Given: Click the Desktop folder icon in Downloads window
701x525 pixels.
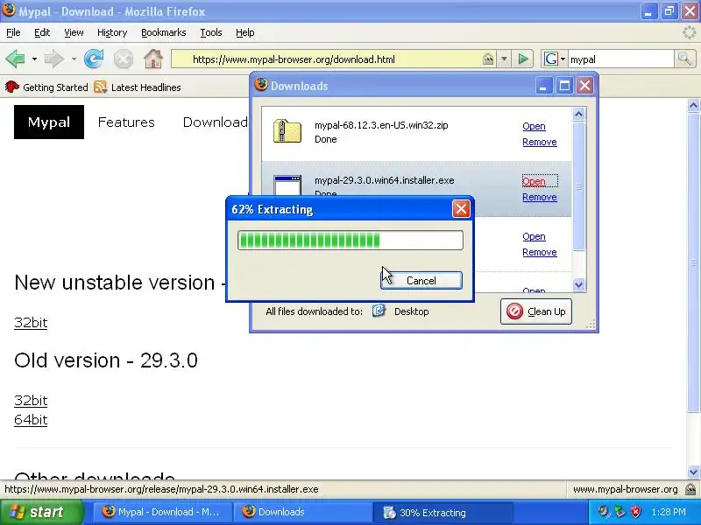Looking at the screenshot, I should [x=379, y=311].
